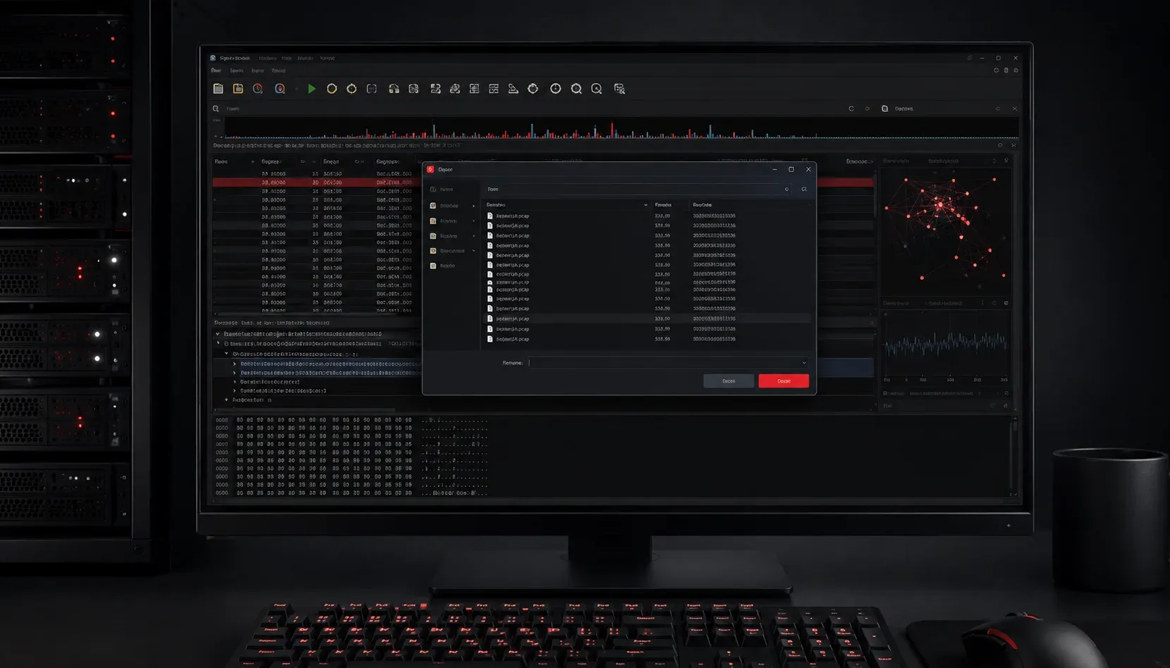Click the red dialog confirm button

(784, 381)
